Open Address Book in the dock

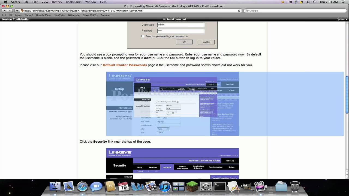tap(110, 187)
